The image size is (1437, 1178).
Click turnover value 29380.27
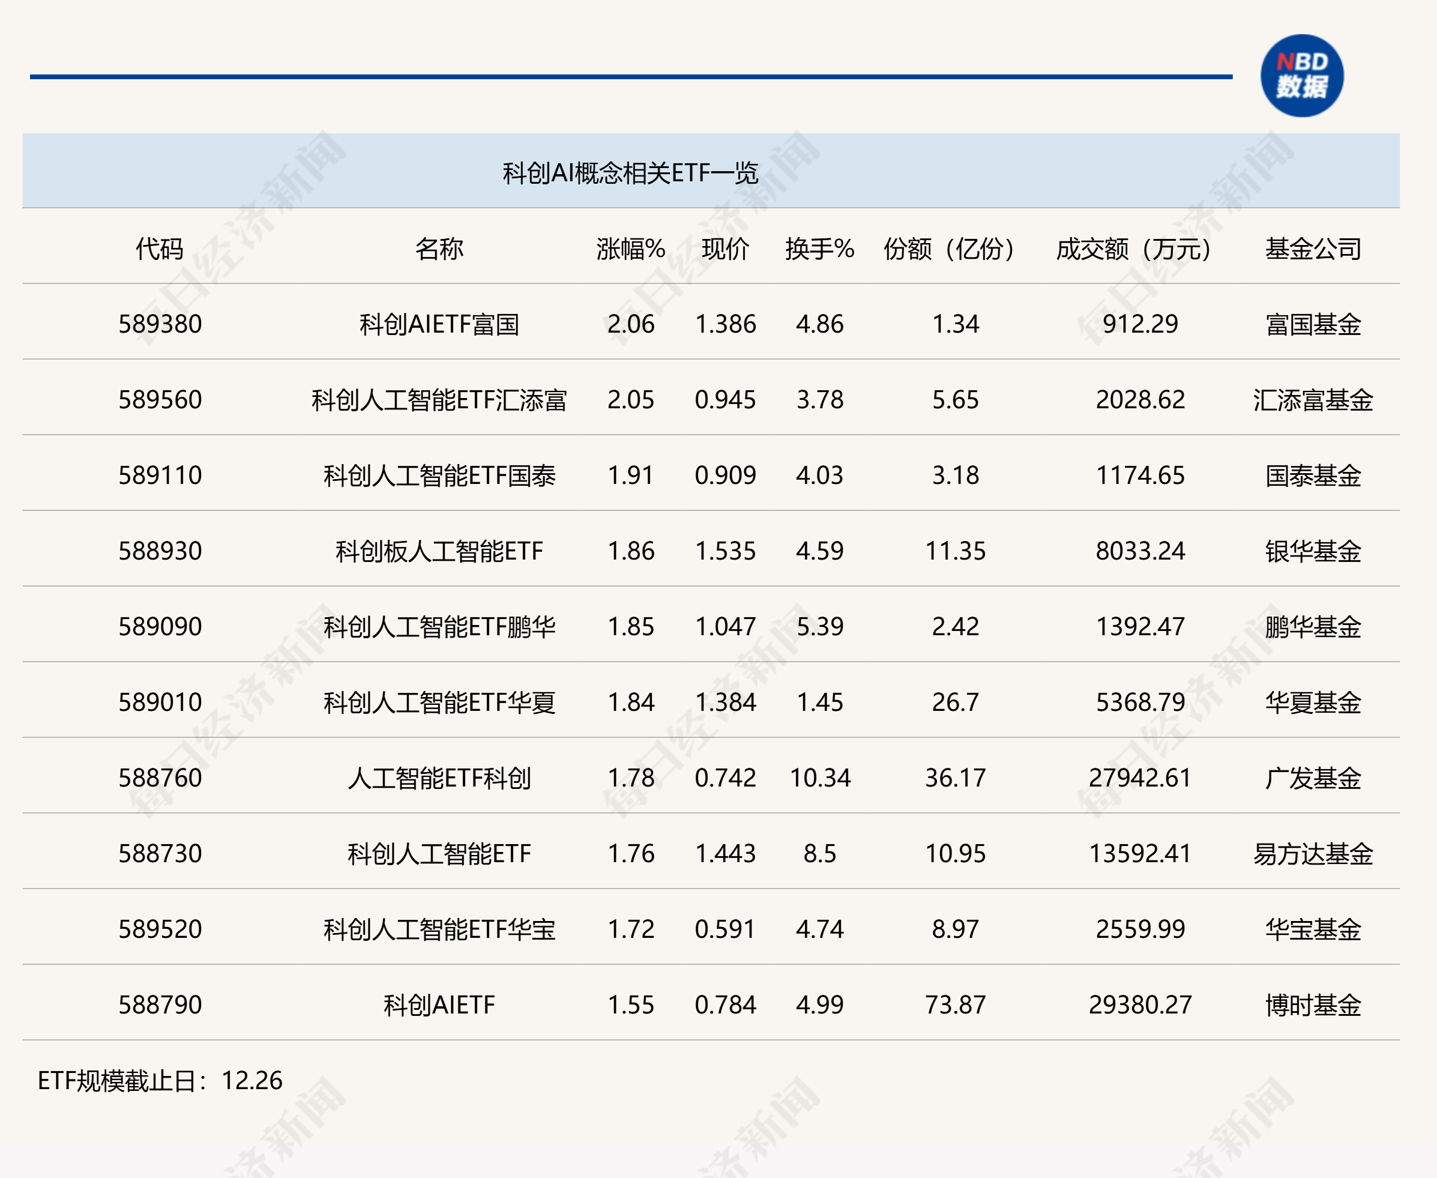tap(1140, 1005)
